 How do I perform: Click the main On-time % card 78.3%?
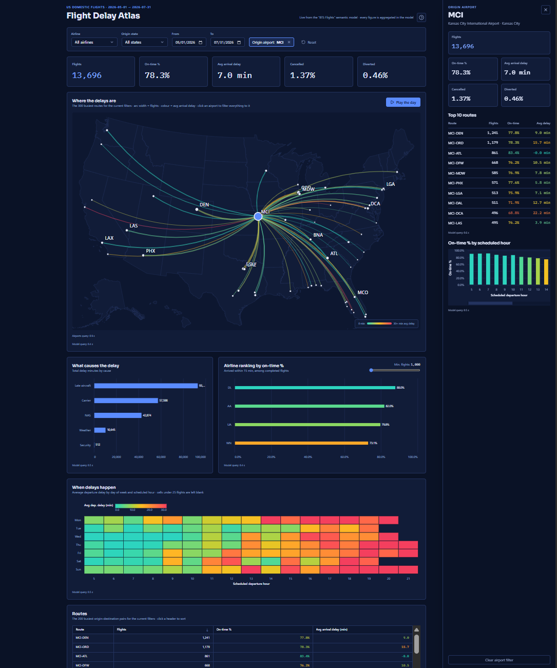[173, 71]
